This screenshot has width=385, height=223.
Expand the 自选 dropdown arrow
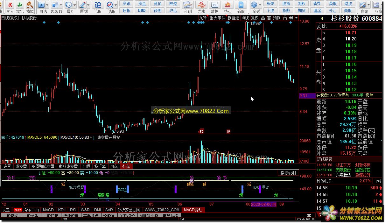[x=47, y=5]
